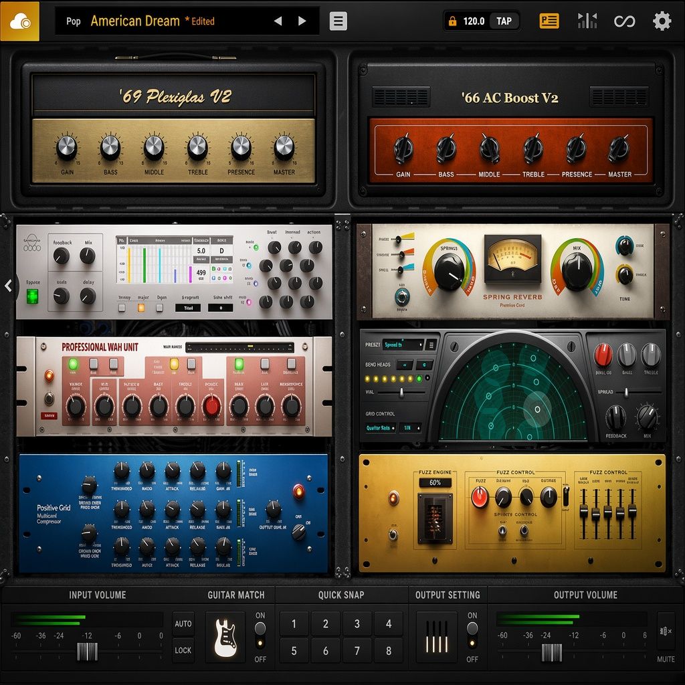Open settings with the gear icon

662,21
